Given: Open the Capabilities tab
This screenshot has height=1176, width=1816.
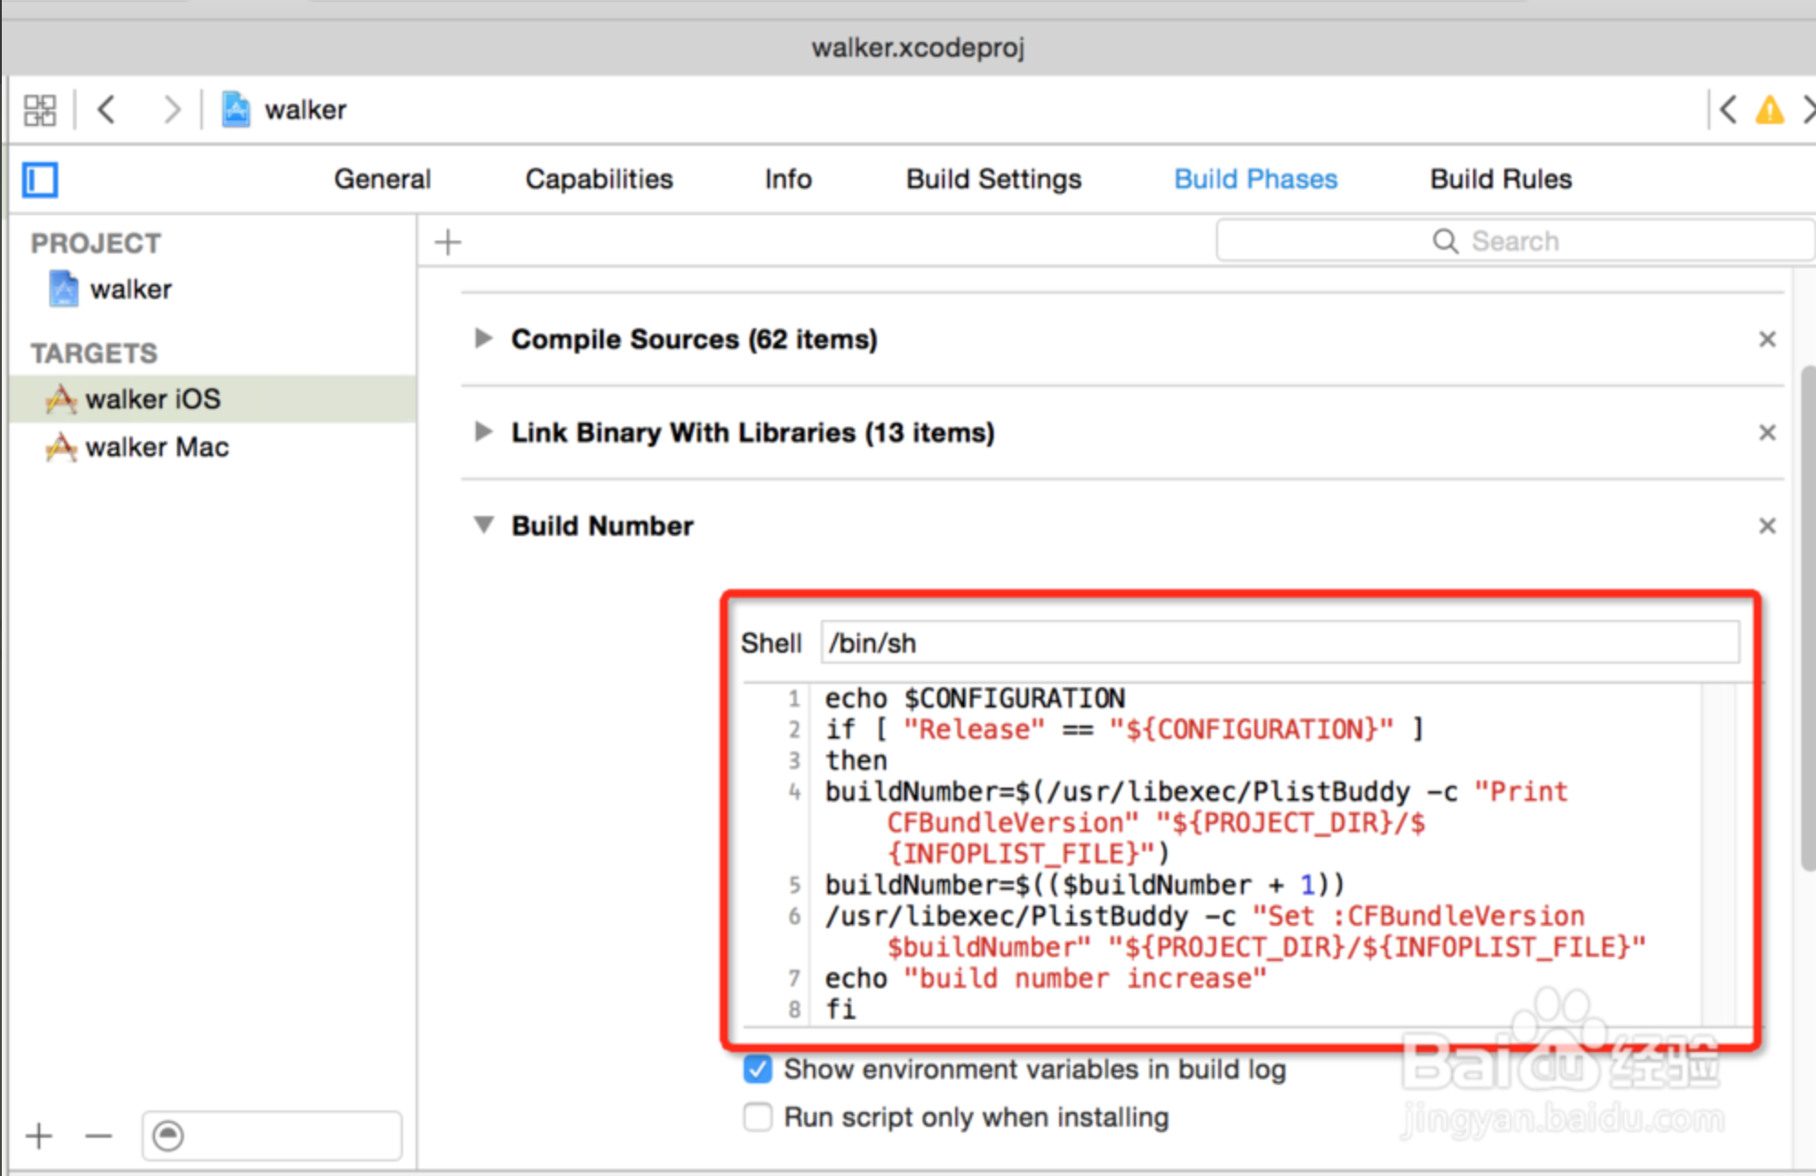Looking at the screenshot, I should (x=599, y=180).
